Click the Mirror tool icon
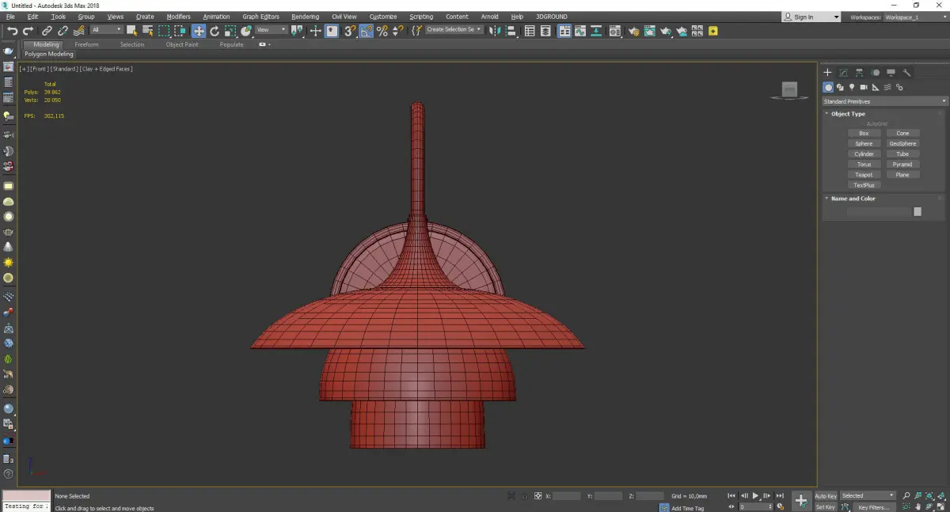This screenshot has height=512, width=950. pyautogui.click(x=494, y=31)
